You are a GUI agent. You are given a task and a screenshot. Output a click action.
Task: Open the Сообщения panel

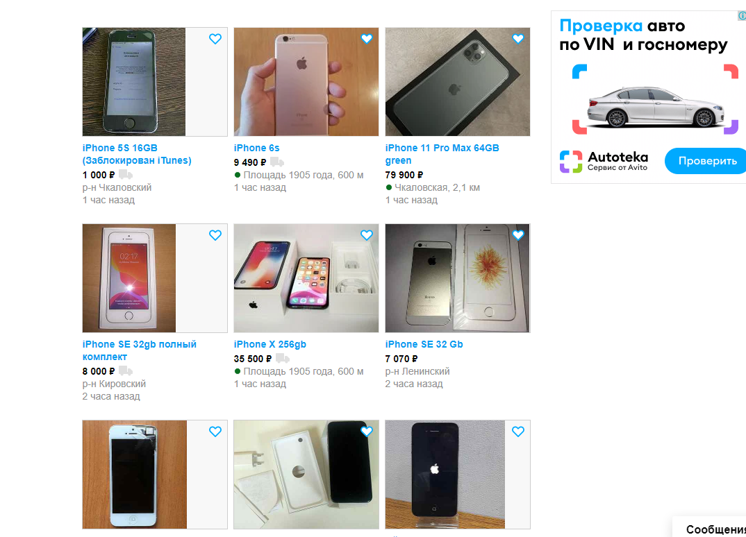click(x=715, y=529)
